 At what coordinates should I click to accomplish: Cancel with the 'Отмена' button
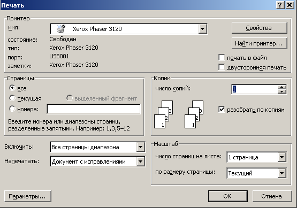click(x=272, y=196)
